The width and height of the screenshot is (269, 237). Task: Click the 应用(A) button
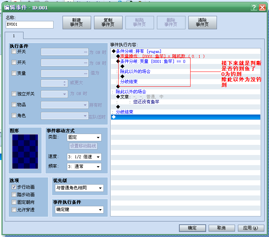pyautogui.click(x=251, y=228)
